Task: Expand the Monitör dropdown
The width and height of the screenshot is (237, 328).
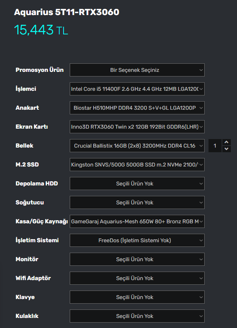Action: point(137,259)
